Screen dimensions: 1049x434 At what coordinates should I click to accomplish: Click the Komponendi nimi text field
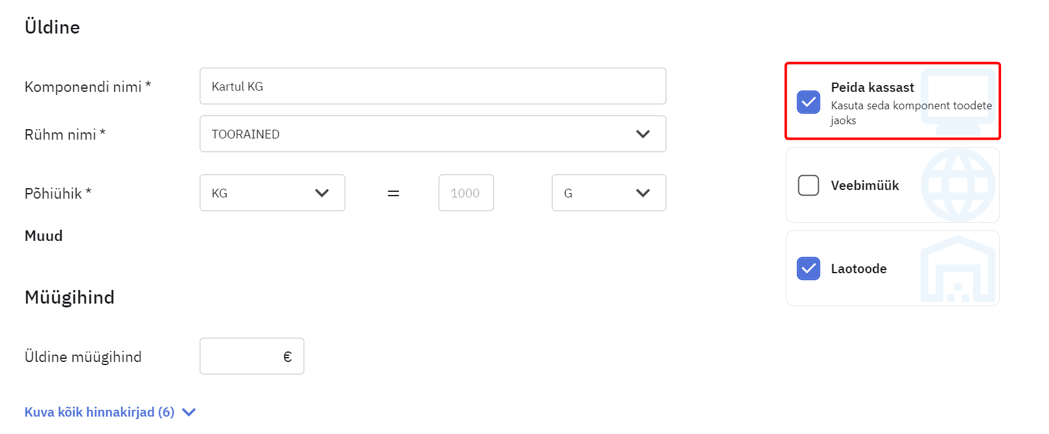tap(432, 86)
